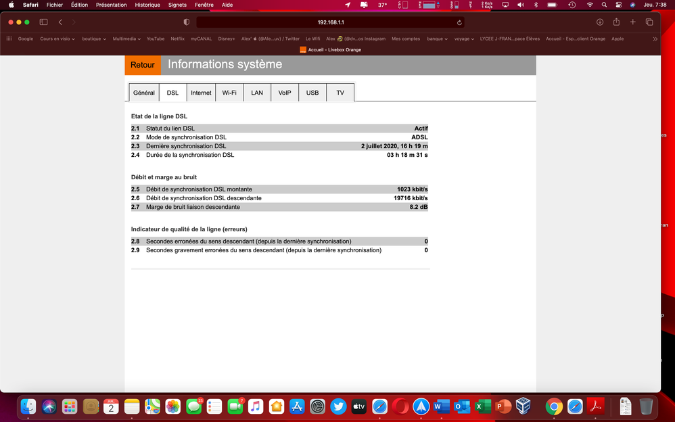Expand the 'Multimedia' bookmarks folder
The image size is (675, 422).
(127, 39)
